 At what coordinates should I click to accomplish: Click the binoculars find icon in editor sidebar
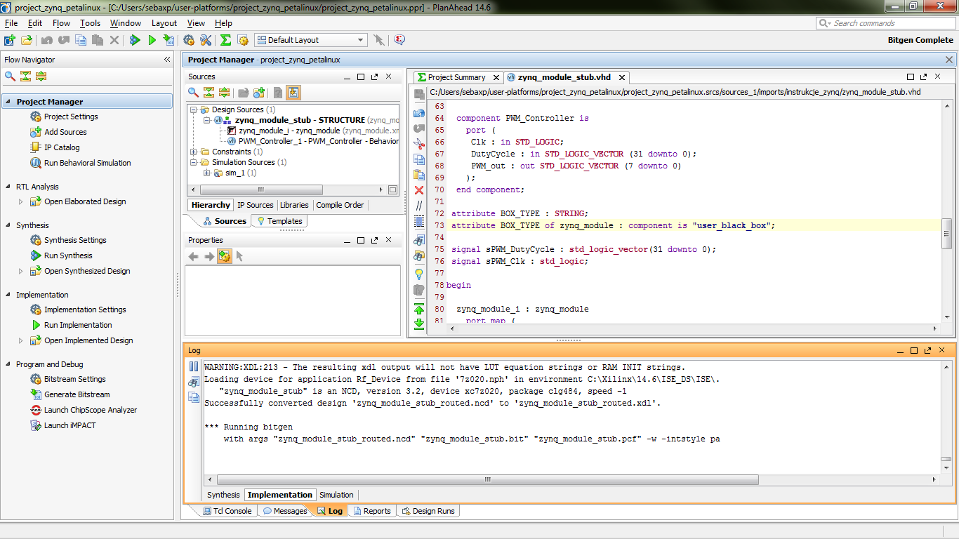click(419, 240)
